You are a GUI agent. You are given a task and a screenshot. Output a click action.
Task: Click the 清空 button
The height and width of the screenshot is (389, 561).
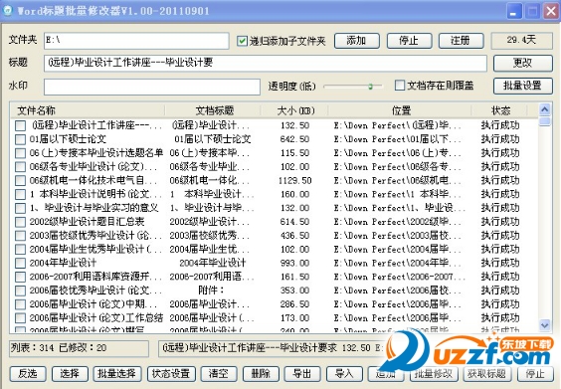click(218, 374)
